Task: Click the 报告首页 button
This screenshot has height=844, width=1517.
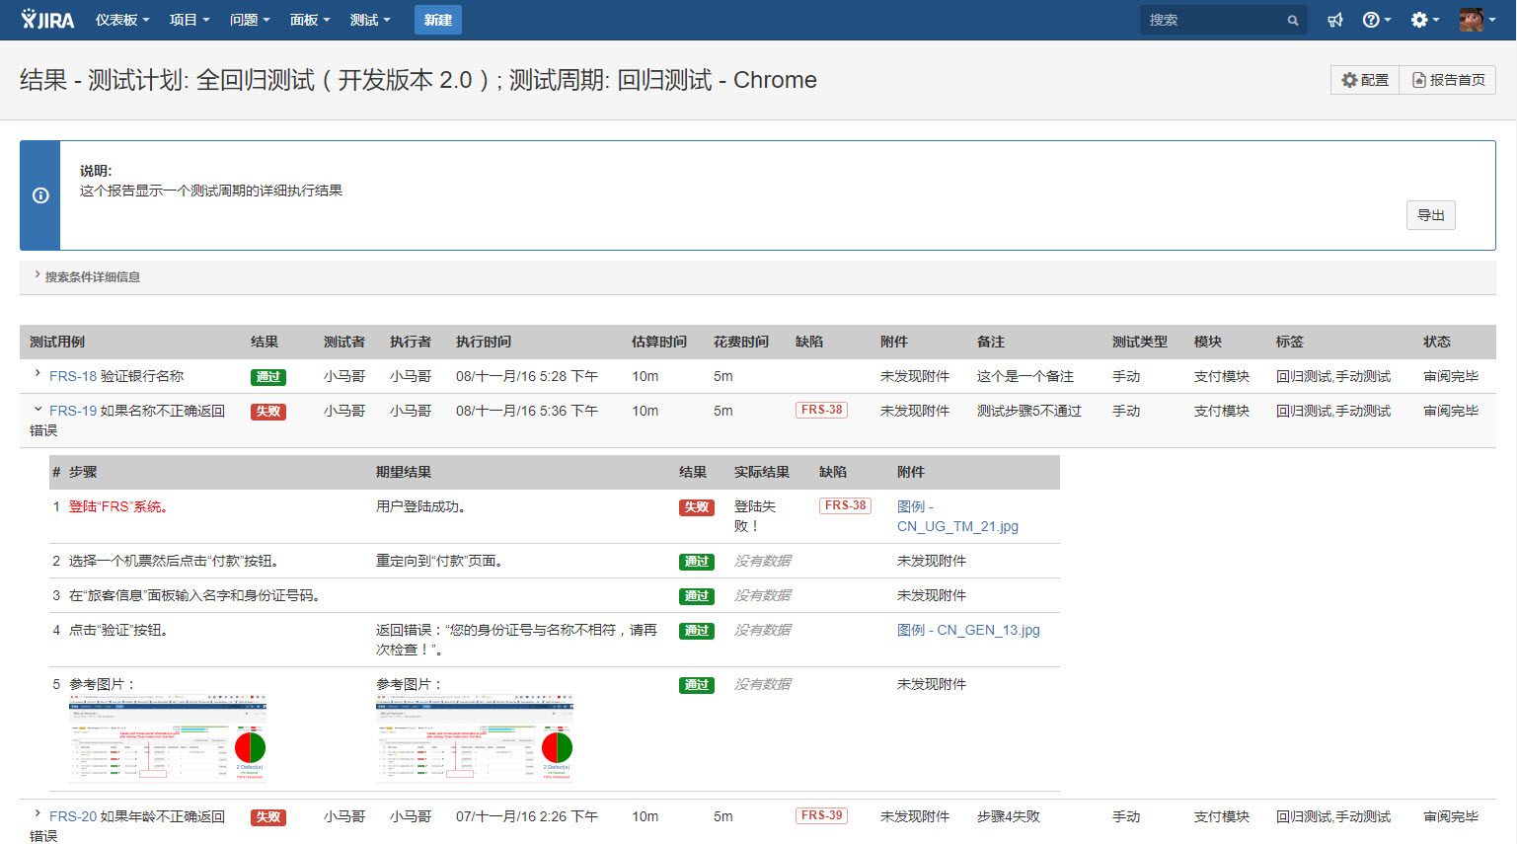Action: 1448,80
